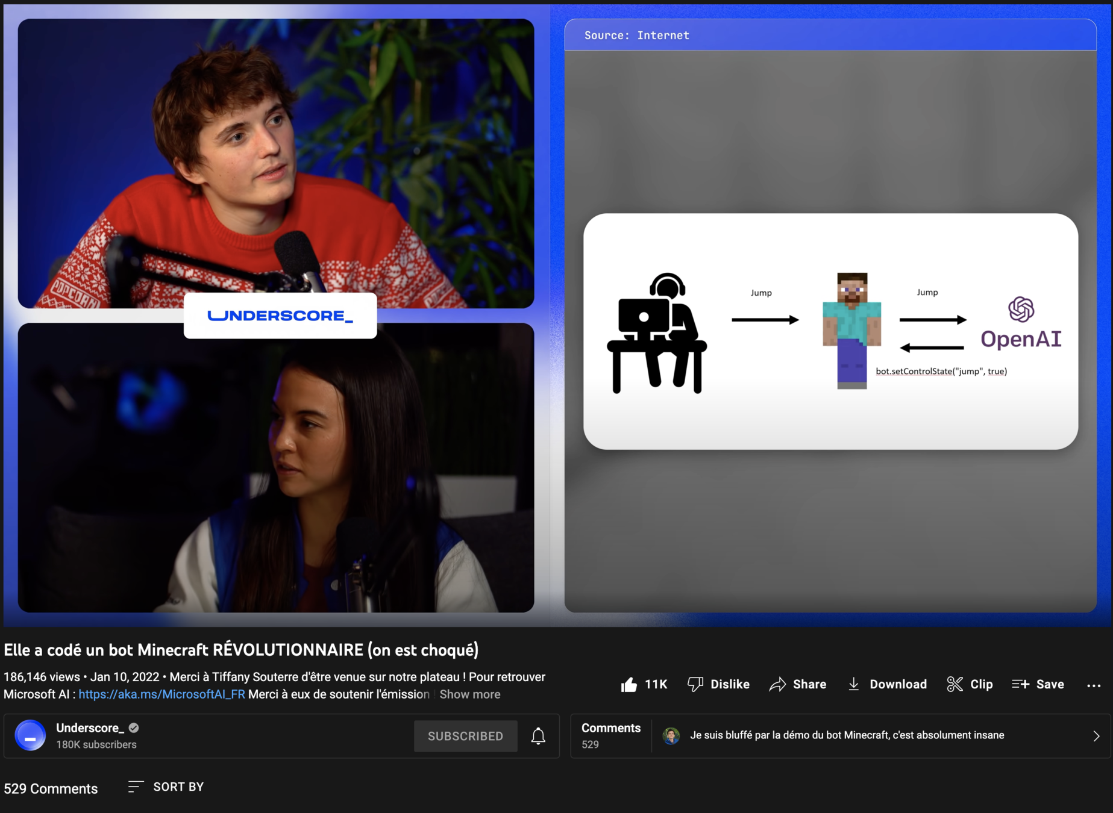Expand the Comments preview chevron
Screen dimensions: 1113x813
click(x=1096, y=736)
